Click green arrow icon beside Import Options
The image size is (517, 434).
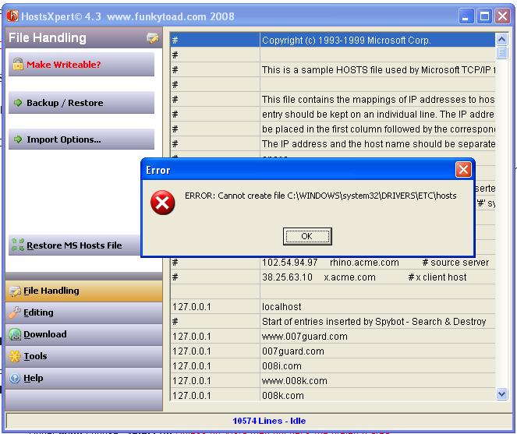coord(18,139)
